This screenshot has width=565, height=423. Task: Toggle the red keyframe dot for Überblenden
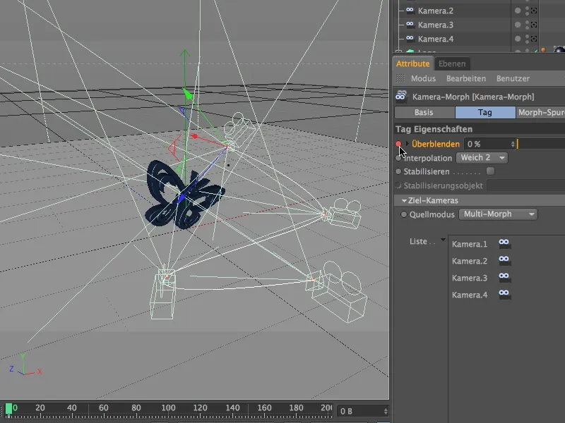tap(398, 144)
